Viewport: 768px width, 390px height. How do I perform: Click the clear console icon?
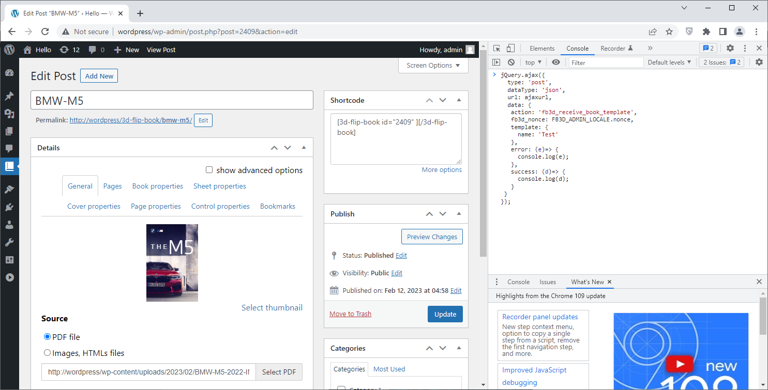pos(511,63)
